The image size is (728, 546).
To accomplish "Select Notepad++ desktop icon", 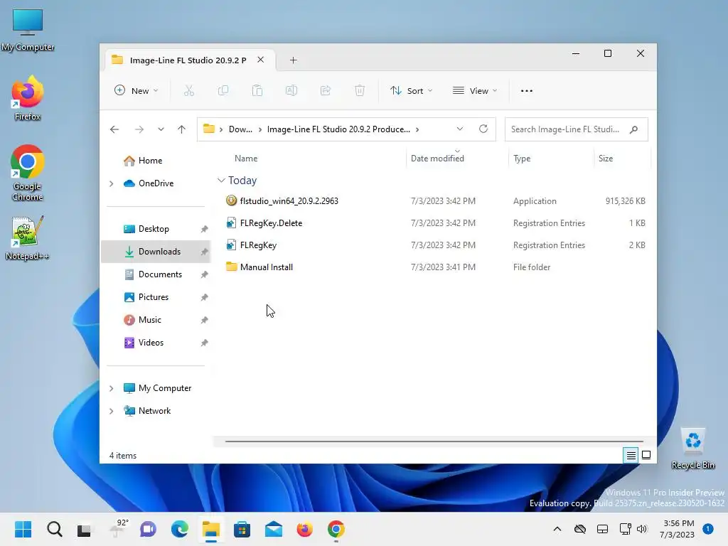I will coord(28,238).
